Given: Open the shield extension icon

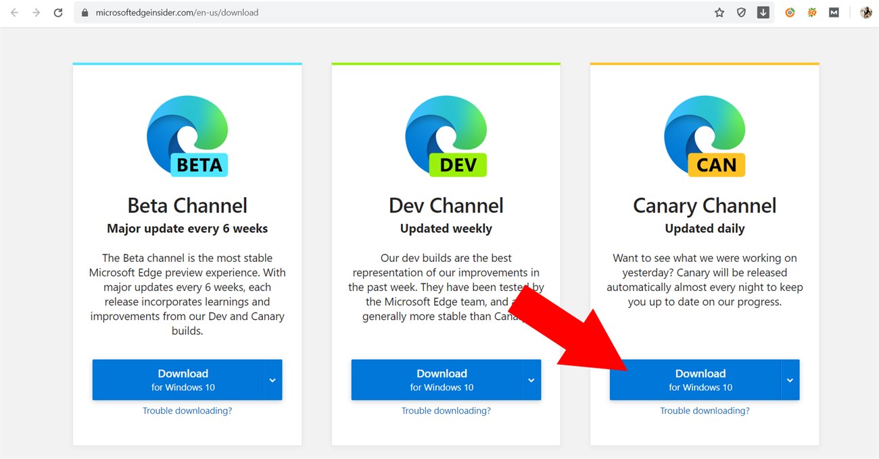Looking at the screenshot, I should [741, 12].
